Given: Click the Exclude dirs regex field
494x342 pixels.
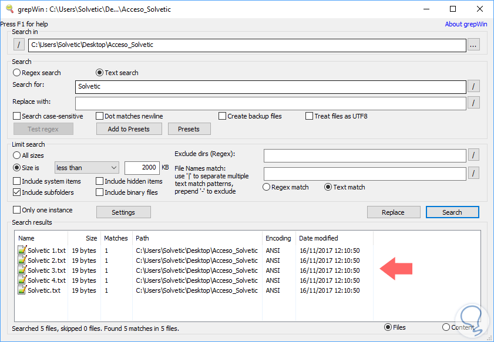Looking at the screenshot, I should (x=365, y=155).
